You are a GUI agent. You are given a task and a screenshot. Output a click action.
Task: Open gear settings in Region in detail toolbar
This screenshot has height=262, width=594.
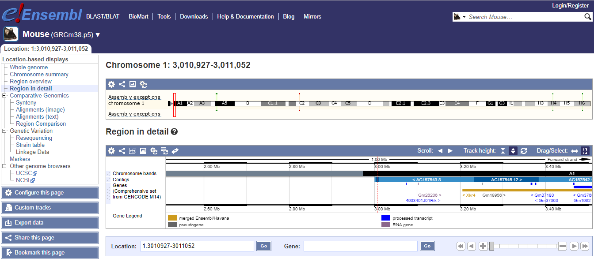[x=111, y=151]
